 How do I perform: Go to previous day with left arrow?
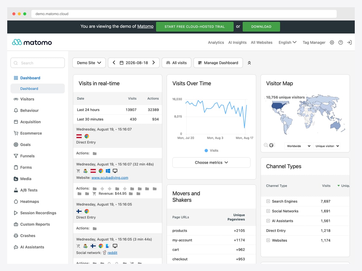pos(114,63)
